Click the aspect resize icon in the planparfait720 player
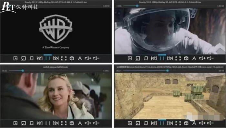The width and height of the screenshot is (226, 128). point(23,123)
